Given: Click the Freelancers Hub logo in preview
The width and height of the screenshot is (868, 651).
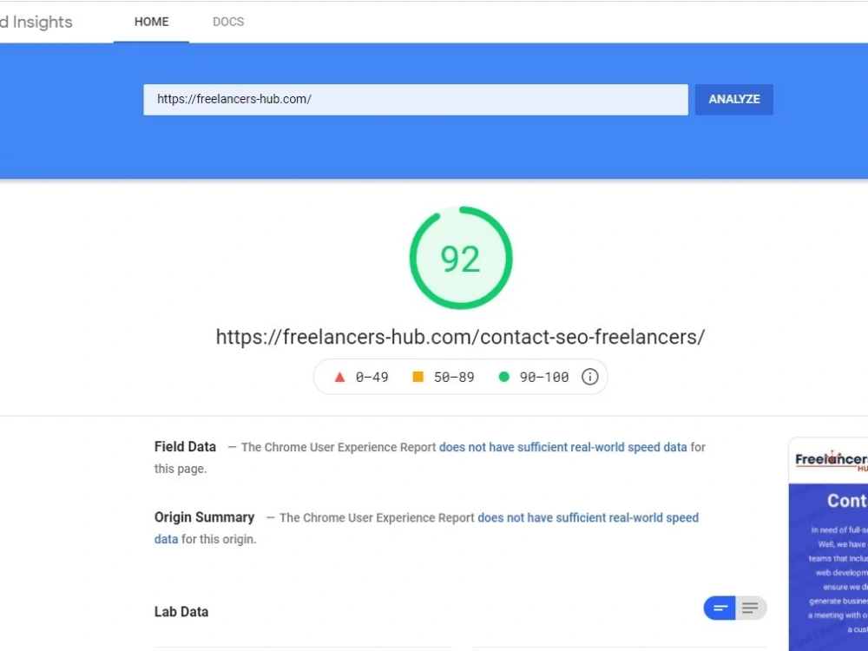Looking at the screenshot, I should coord(832,461).
